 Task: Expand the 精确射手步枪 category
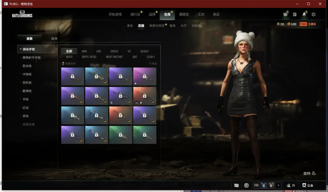coord(32,58)
